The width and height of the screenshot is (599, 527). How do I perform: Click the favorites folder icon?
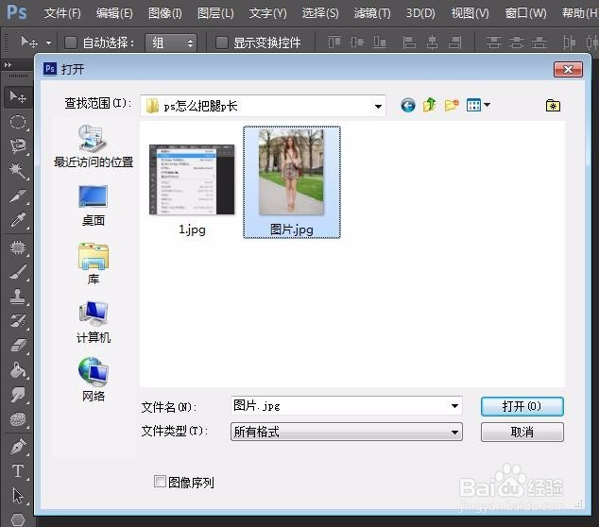(x=553, y=106)
